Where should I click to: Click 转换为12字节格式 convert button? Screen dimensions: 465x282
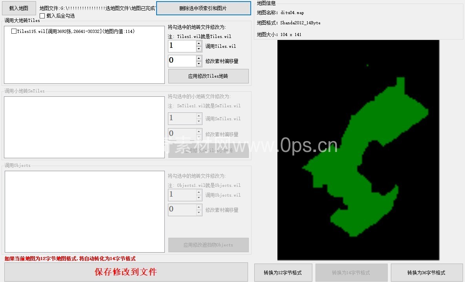coord(283,273)
